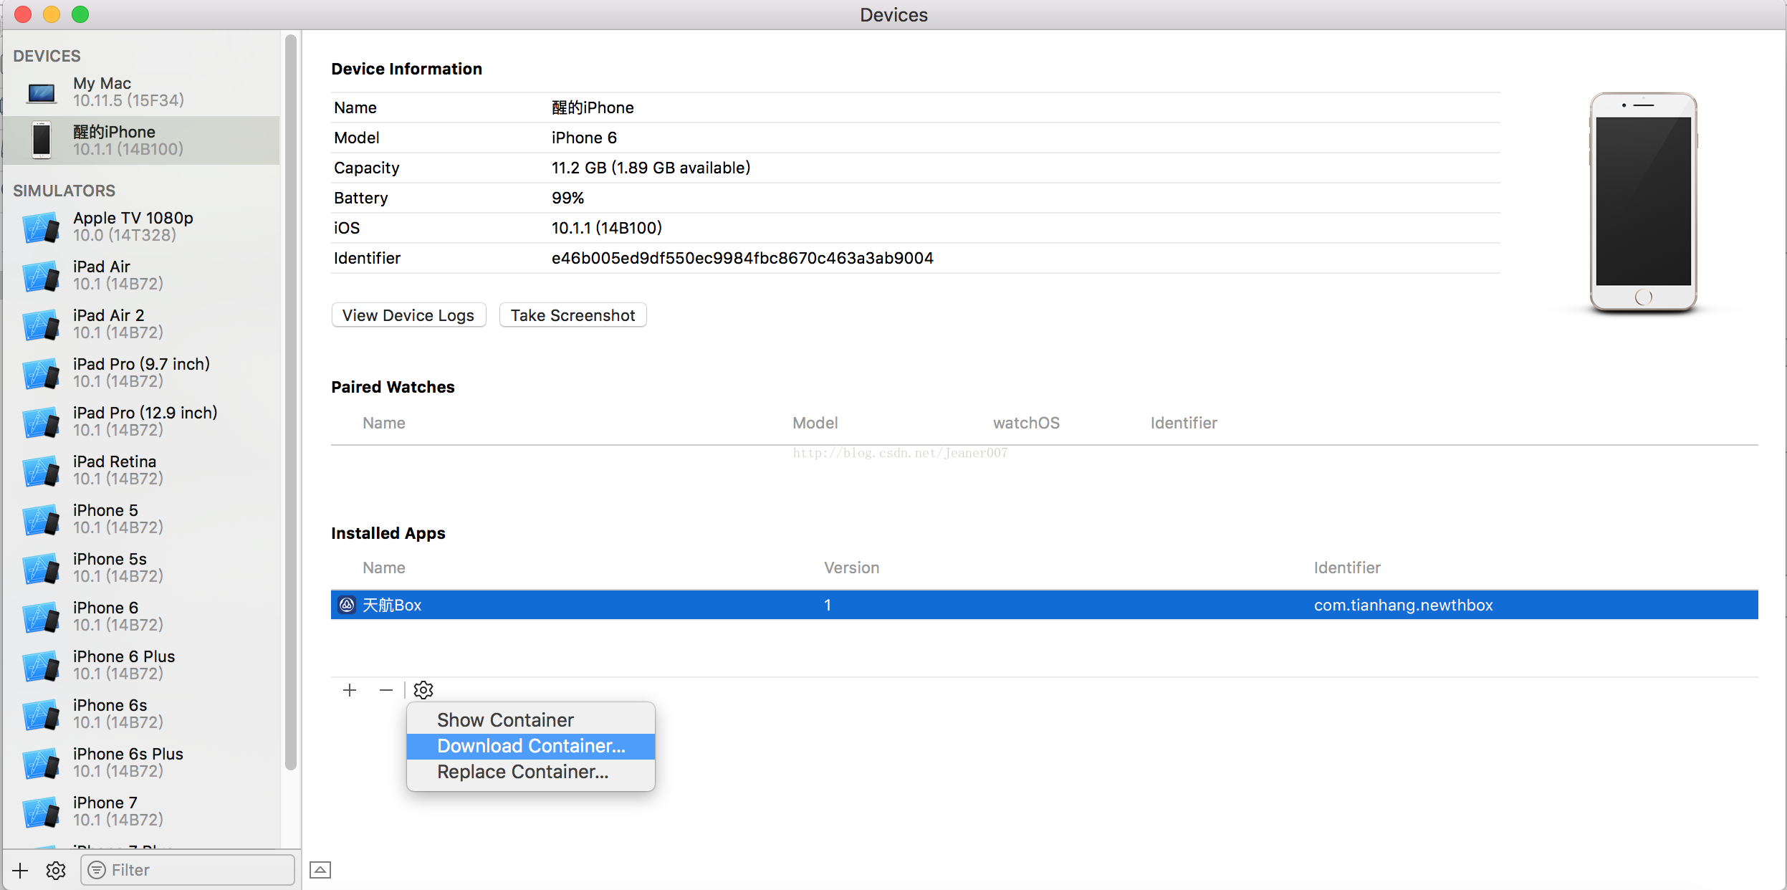Open the installed apps gear menu

(x=423, y=690)
